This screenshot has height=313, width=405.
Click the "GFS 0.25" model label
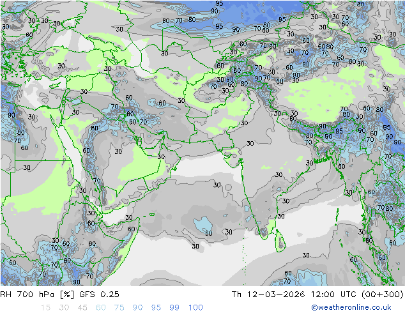click(x=99, y=294)
